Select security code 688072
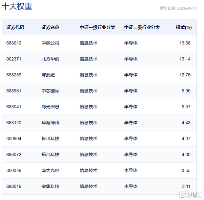Viewport: 204px width, 200px height. click(x=14, y=155)
